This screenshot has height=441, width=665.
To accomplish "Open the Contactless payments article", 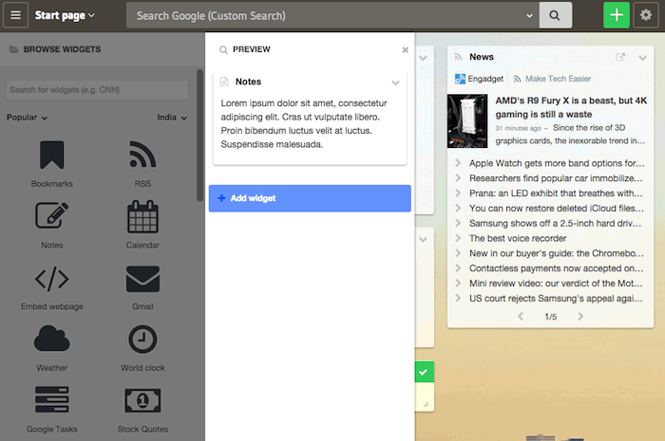I will click(x=556, y=268).
